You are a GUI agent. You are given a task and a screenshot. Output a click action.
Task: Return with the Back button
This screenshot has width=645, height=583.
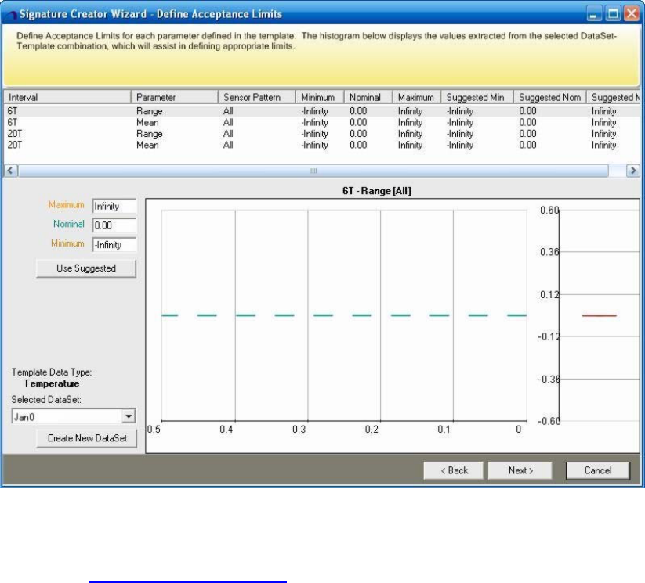pos(454,470)
